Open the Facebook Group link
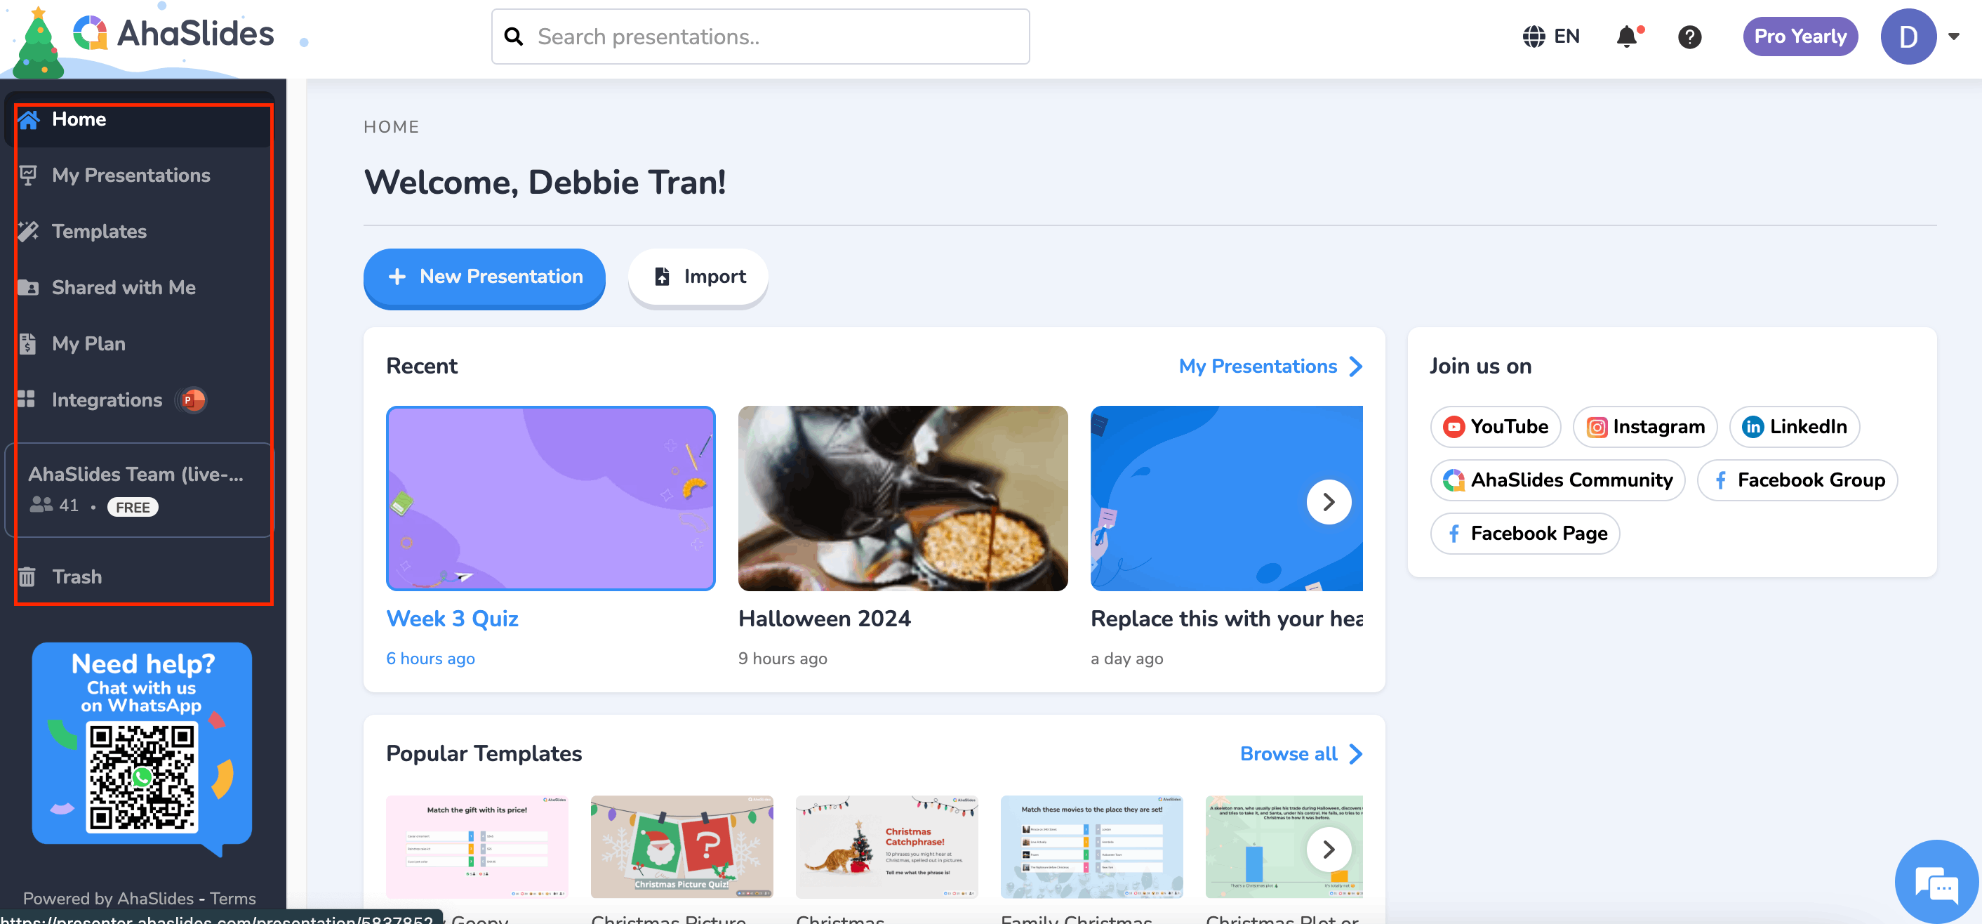 click(1797, 480)
